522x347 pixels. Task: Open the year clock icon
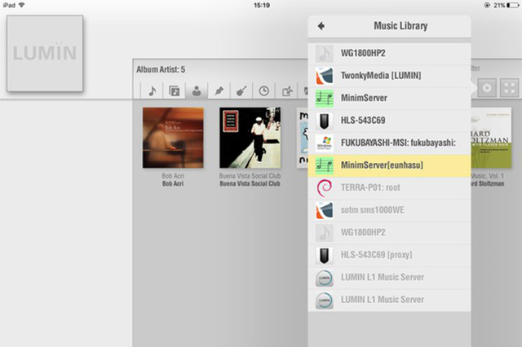tap(264, 90)
